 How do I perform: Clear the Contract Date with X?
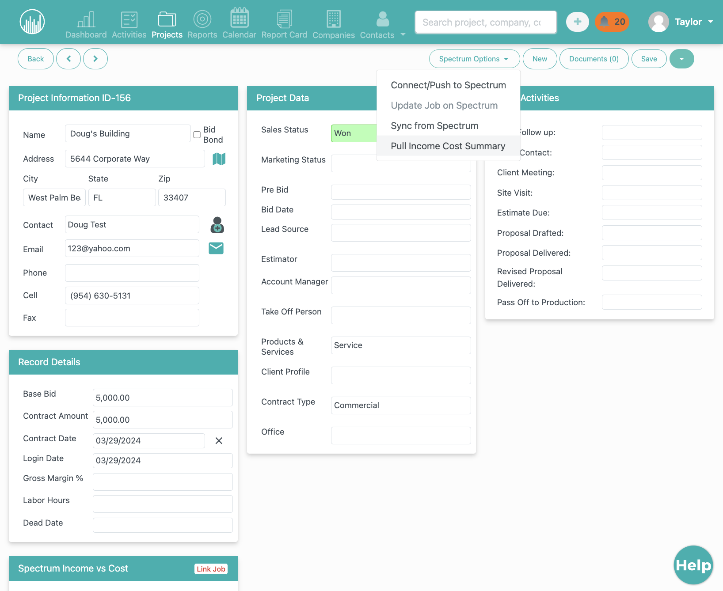pyautogui.click(x=219, y=441)
